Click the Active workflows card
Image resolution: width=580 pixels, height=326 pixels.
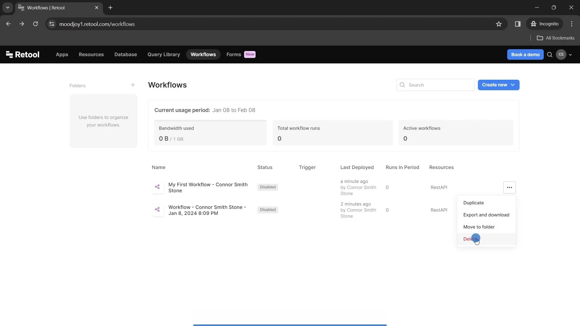point(456,133)
